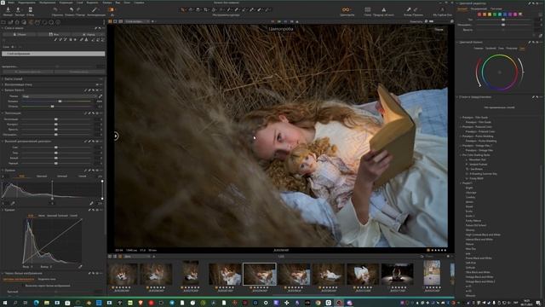Open the Color Editor Skin Tone tab
Screen dimensions: 545x307
496,9
